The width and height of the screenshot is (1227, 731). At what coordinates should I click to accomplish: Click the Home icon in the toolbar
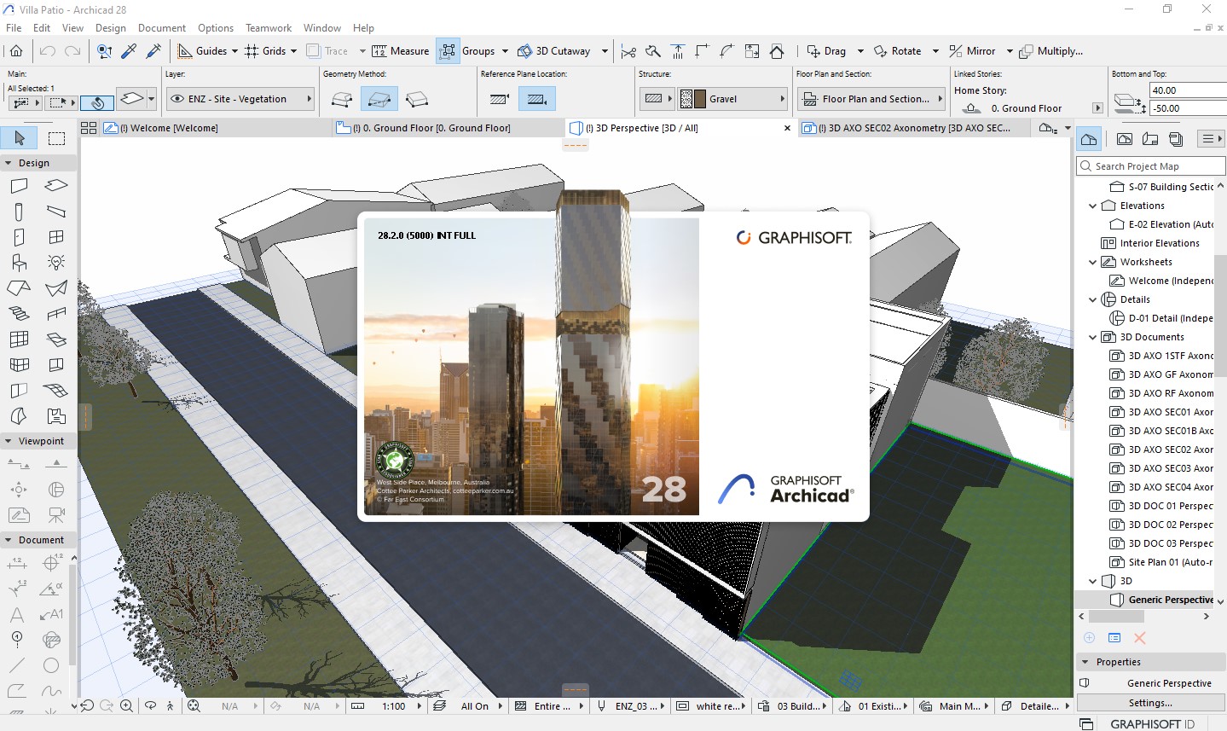(x=16, y=51)
